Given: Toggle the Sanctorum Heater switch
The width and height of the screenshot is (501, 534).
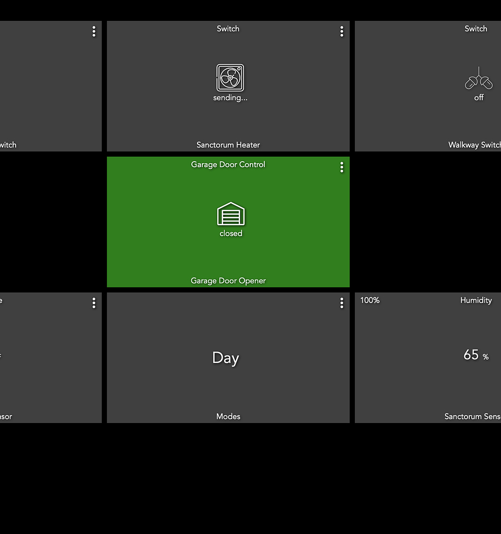Looking at the screenshot, I should pyautogui.click(x=229, y=78).
